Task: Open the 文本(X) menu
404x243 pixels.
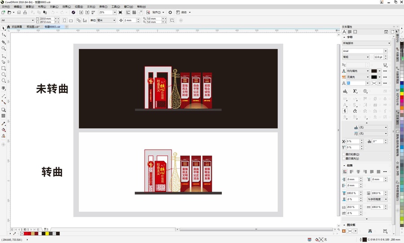Action: click(x=91, y=7)
